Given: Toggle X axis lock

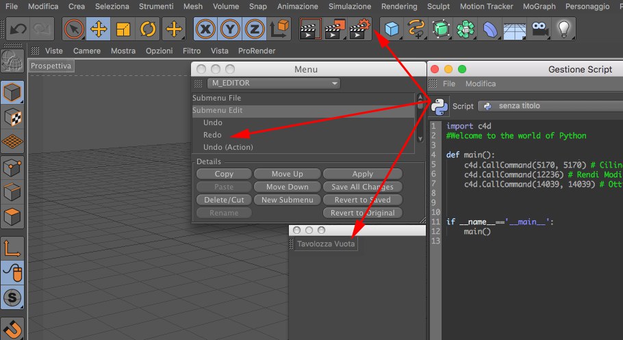Looking at the screenshot, I should click(205, 29).
